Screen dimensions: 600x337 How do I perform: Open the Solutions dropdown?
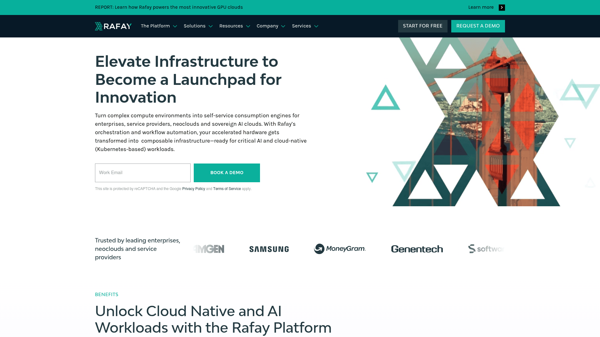tap(198, 26)
